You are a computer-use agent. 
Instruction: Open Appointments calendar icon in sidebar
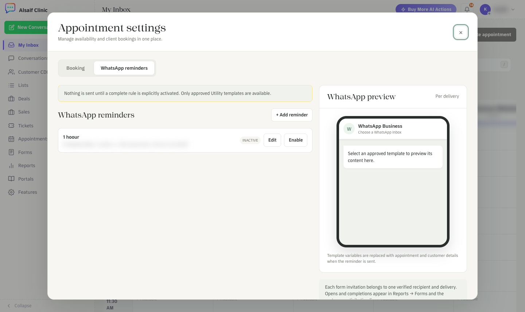[11, 139]
